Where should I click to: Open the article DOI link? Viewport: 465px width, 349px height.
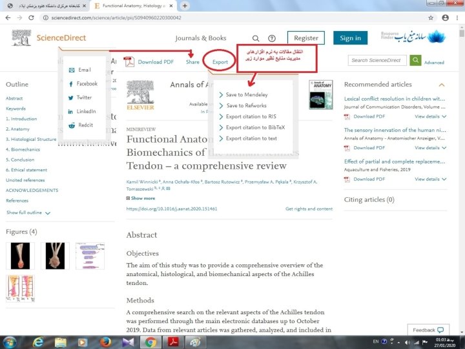pyautogui.click(x=172, y=209)
